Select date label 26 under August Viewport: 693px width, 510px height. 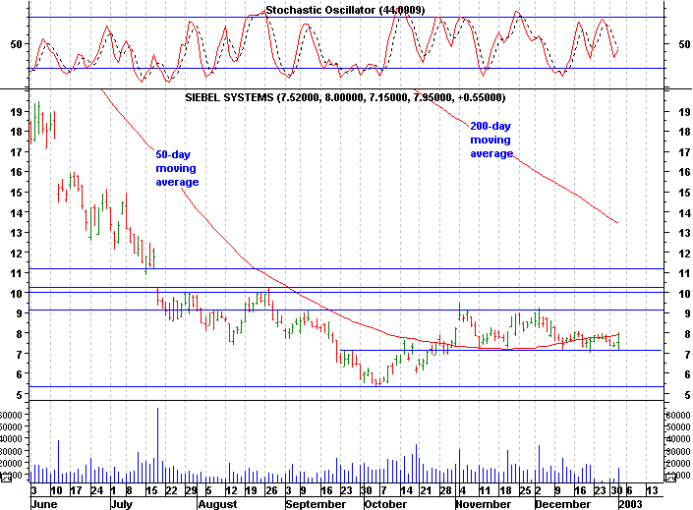(271, 490)
